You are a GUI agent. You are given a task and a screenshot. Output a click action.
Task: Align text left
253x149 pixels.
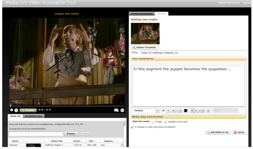[x=192, y=111]
